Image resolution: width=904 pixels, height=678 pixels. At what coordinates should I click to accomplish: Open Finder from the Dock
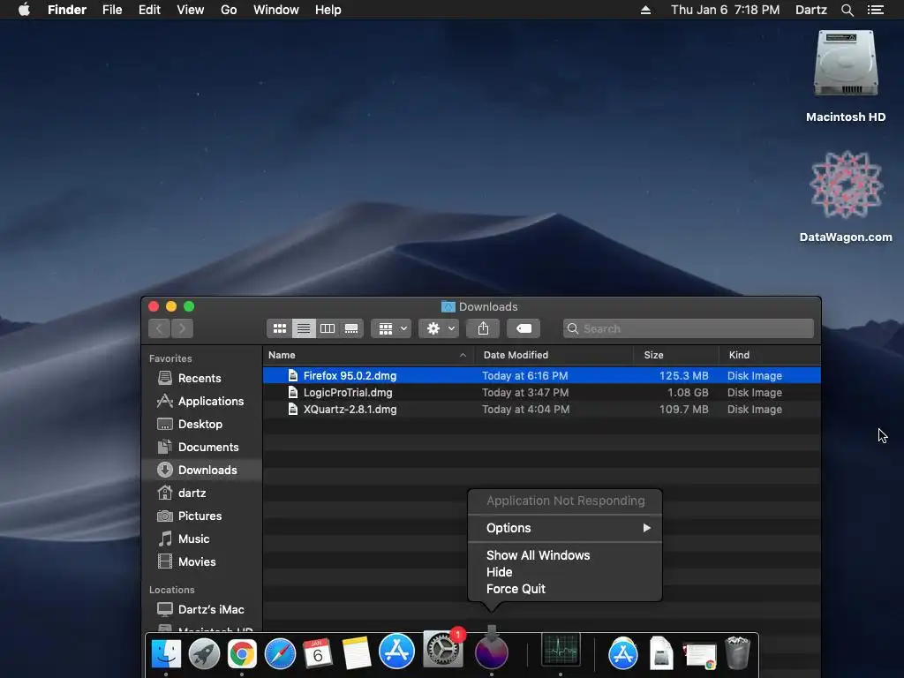tap(166, 654)
